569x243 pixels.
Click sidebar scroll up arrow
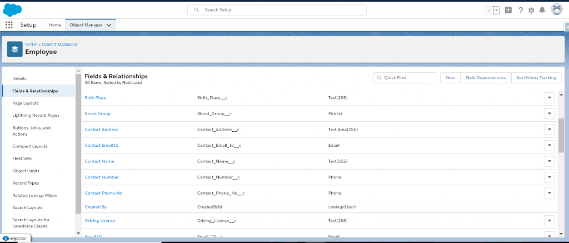[78, 71]
